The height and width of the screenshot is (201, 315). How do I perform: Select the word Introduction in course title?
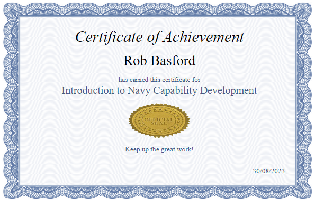[87, 90]
